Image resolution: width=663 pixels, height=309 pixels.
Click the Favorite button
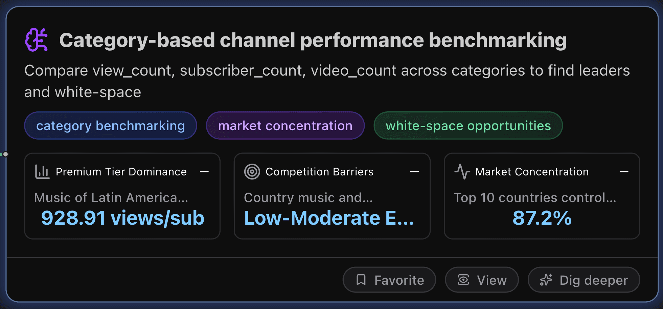tap(389, 280)
